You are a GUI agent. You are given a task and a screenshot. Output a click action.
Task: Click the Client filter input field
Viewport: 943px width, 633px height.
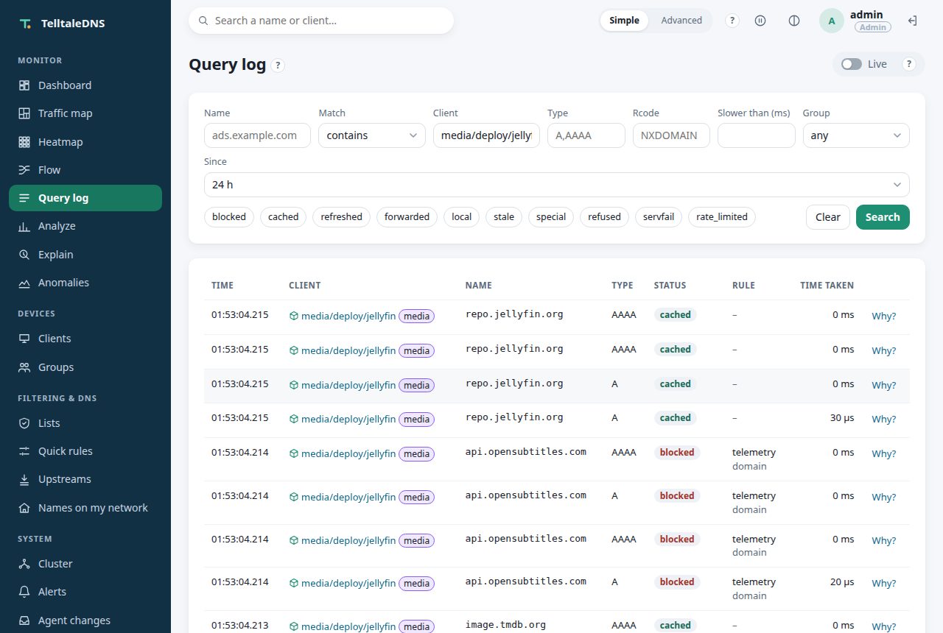pyautogui.click(x=486, y=135)
